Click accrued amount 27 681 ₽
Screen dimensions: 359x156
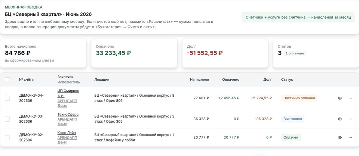click(201, 98)
